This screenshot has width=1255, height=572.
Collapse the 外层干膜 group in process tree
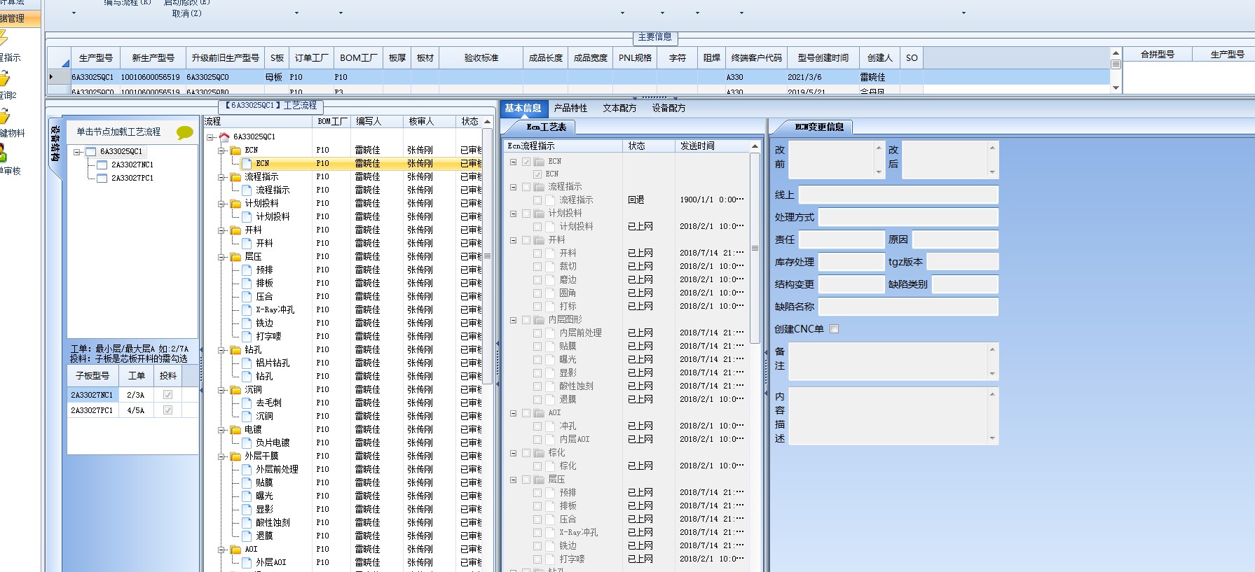tap(221, 456)
